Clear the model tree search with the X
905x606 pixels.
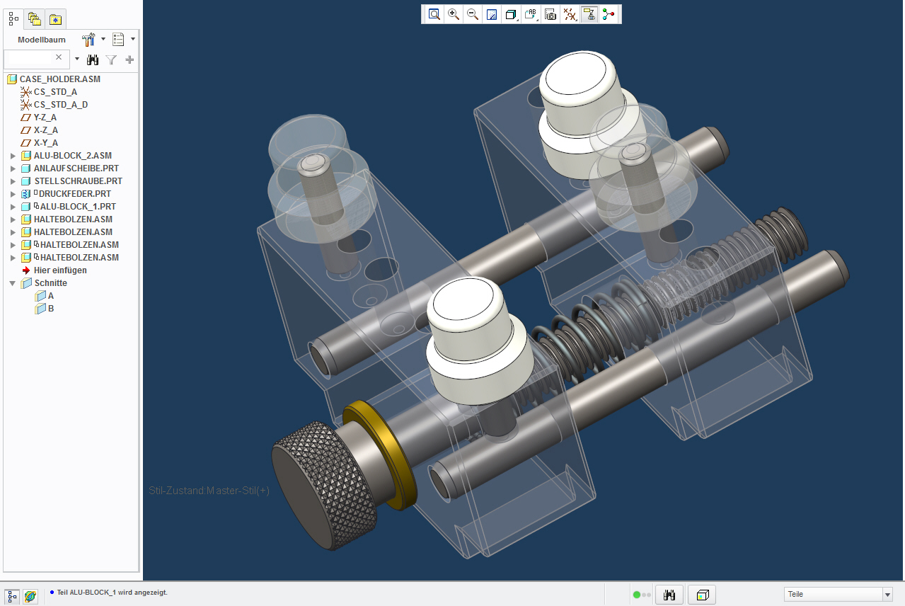tap(59, 57)
